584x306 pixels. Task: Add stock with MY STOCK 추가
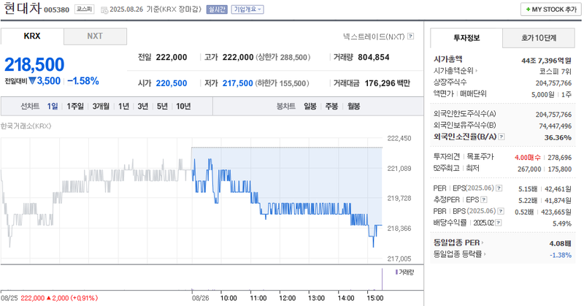pos(551,9)
